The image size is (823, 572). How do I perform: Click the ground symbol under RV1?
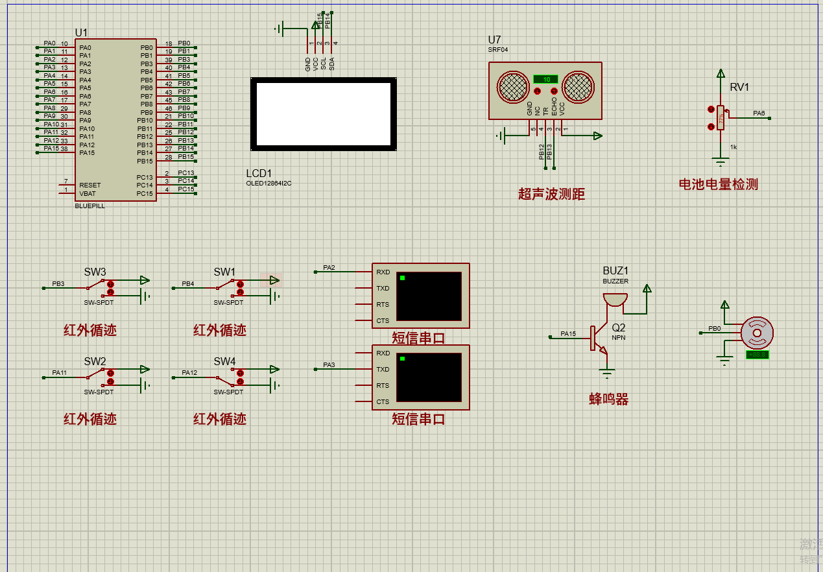tap(720, 161)
